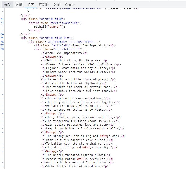The height and width of the screenshot is (169, 186).
Task: Click the div class="warp960 mt10 fix" line
Action: click(46, 38)
